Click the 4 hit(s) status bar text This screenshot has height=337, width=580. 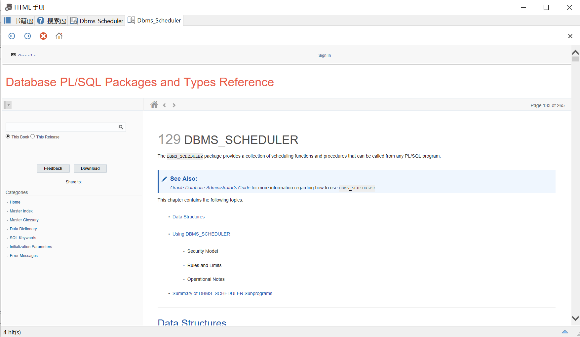pos(12,332)
